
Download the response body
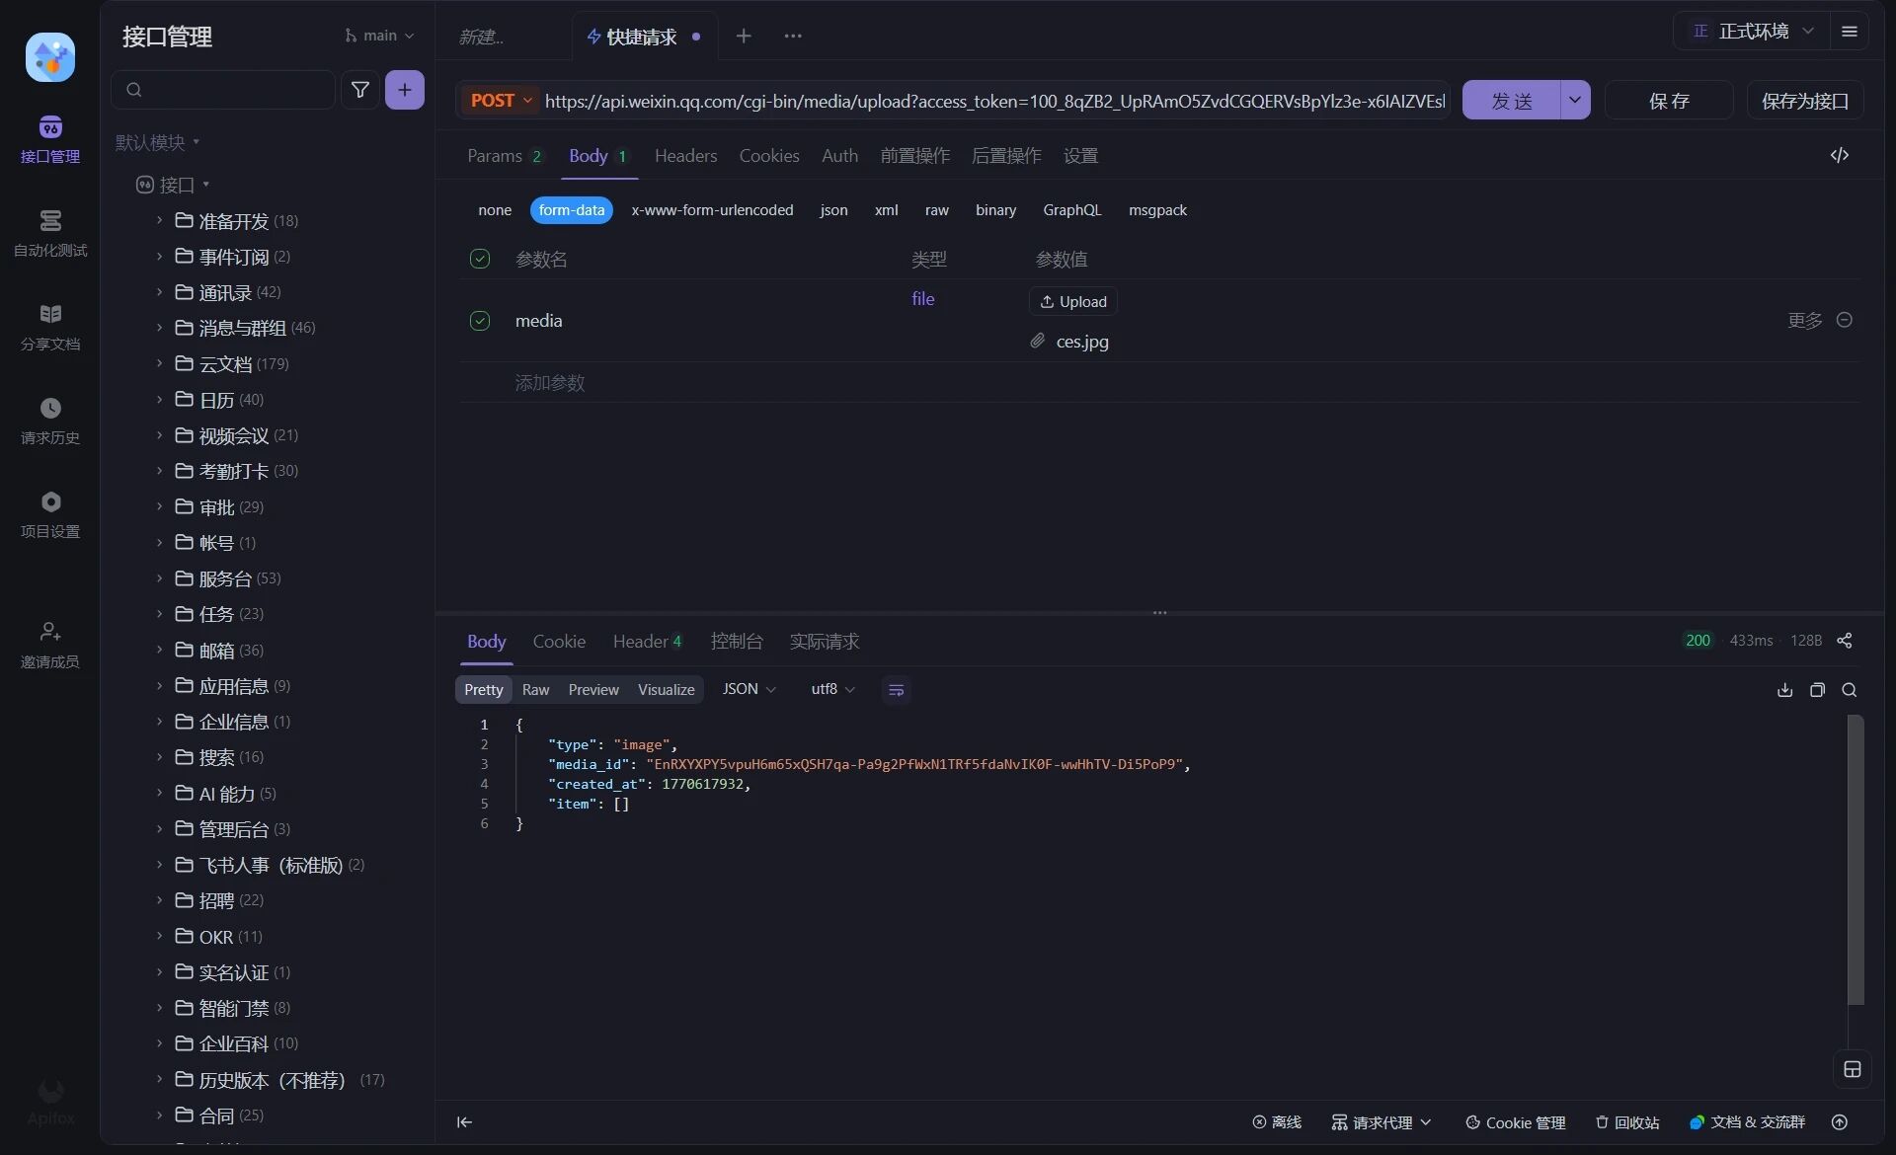pos(1784,690)
